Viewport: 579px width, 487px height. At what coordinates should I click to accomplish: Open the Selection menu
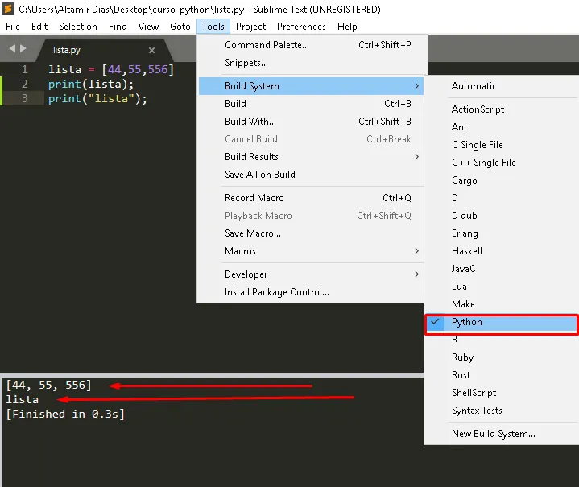click(x=78, y=27)
